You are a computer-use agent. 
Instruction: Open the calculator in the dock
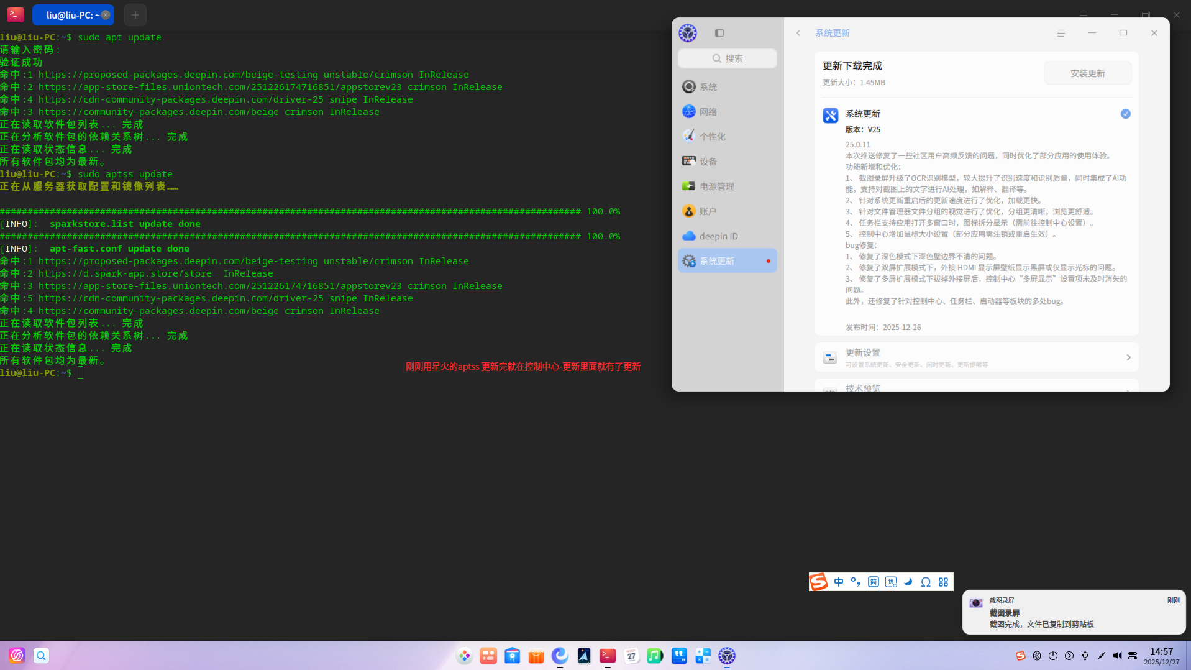click(703, 655)
